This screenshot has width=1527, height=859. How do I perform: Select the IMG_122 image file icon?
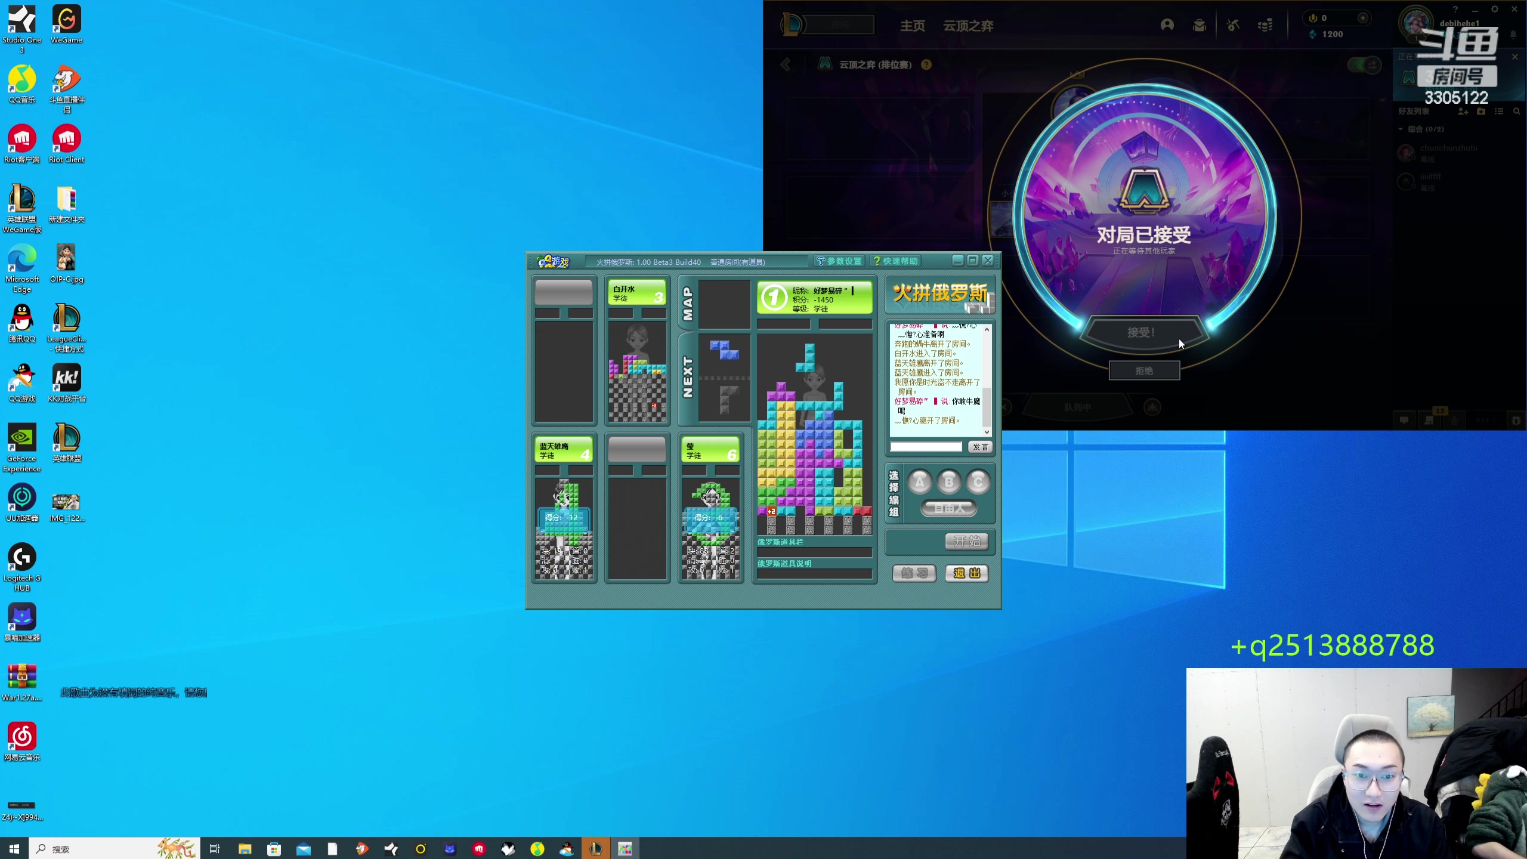coord(66,507)
